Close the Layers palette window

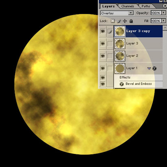coord(165,1)
